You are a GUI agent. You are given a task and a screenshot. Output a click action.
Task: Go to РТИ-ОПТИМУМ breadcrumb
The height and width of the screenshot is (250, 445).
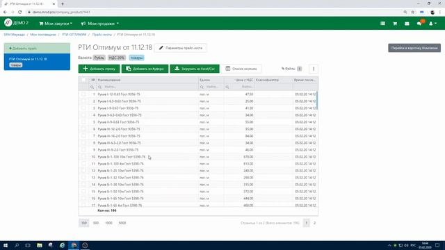[x=74, y=35]
